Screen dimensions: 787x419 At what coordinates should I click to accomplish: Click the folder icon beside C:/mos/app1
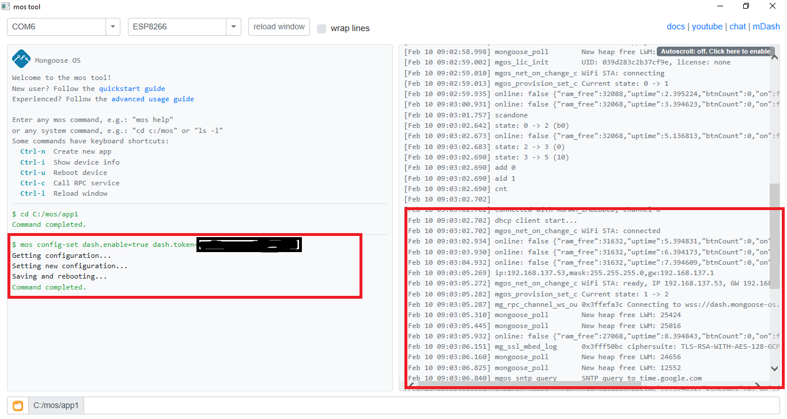tap(18, 405)
